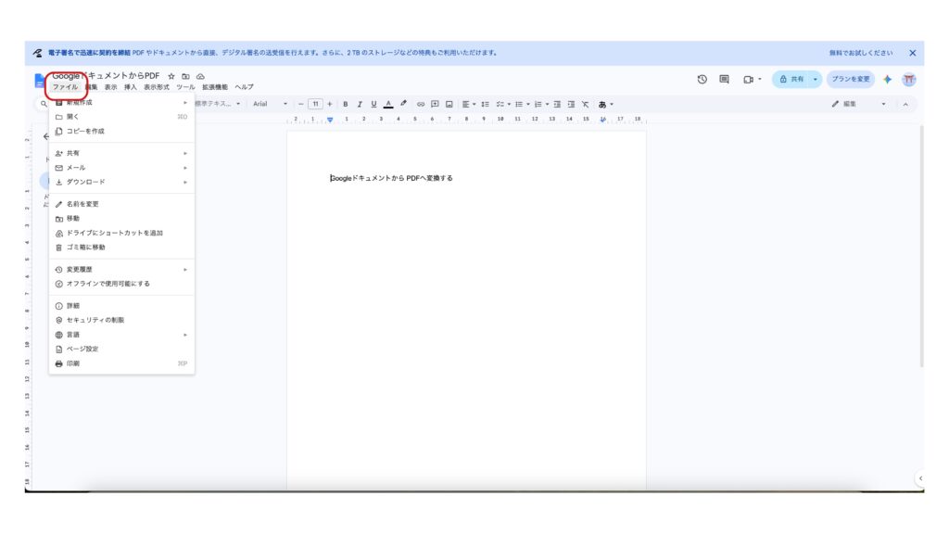Expand the ダウンロード submenu
This screenshot has height=534, width=949.
(x=121, y=183)
